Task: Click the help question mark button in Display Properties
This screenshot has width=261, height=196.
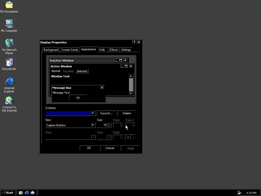Action: click(134, 42)
